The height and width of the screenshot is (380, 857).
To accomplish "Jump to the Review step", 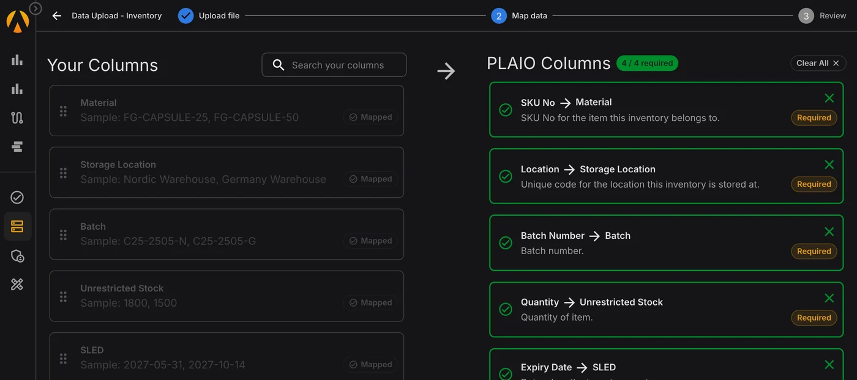I will pyautogui.click(x=822, y=16).
